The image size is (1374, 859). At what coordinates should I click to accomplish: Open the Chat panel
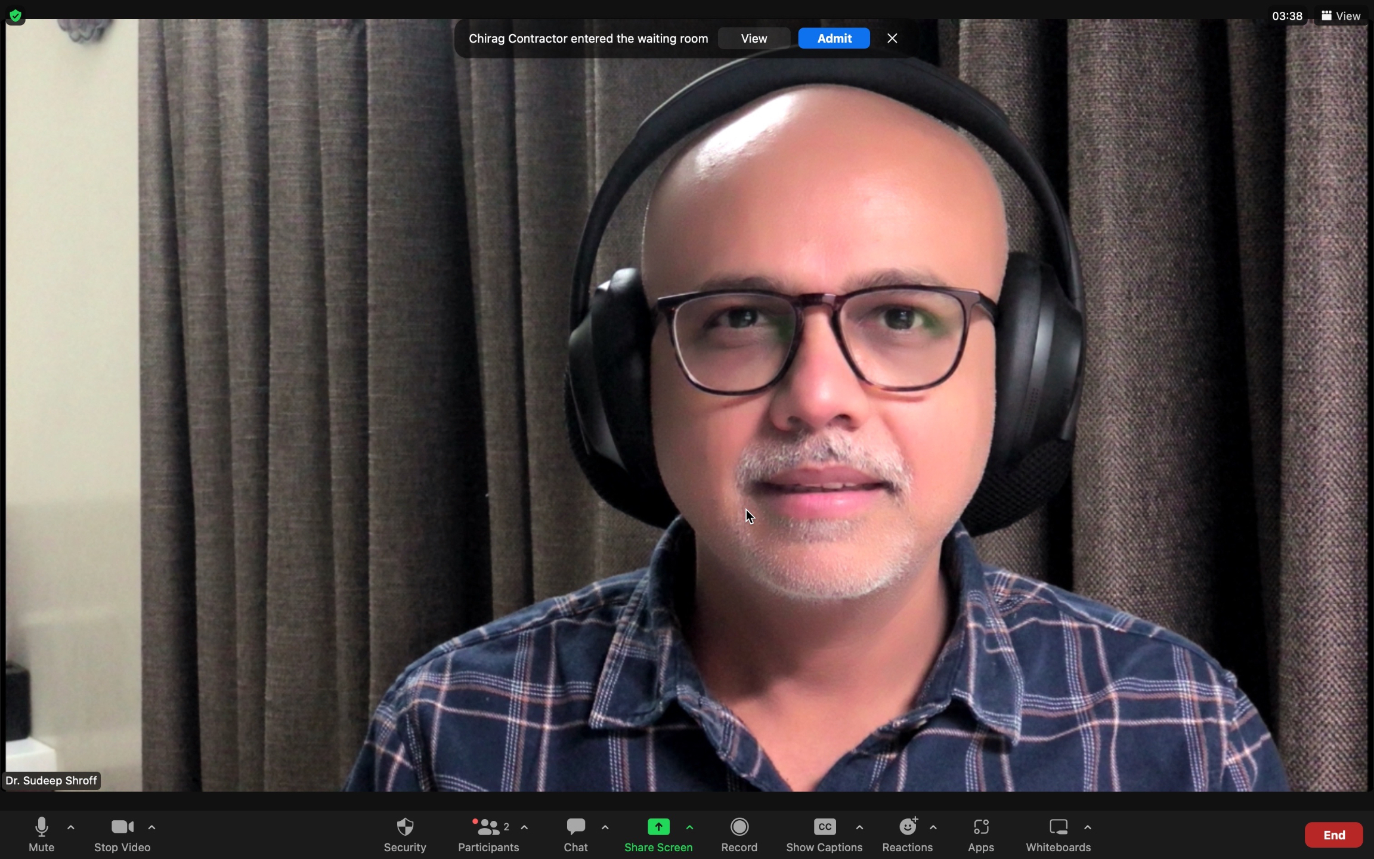coord(575,833)
